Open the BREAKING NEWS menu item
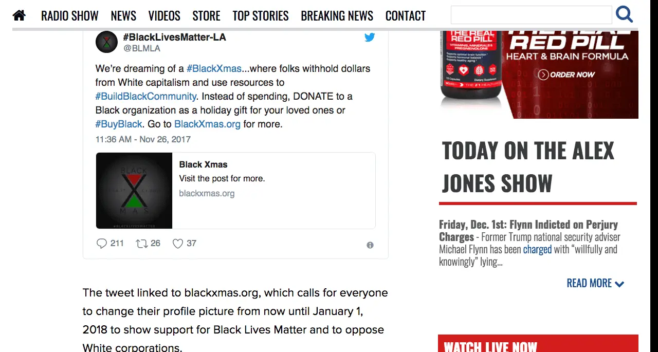 pyautogui.click(x=337, y=16)
